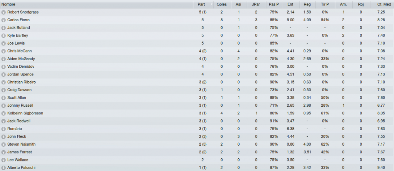Click info icon next to Romário
The height and width of the screenshot is (171, 394).
click(x=3, y=129)
